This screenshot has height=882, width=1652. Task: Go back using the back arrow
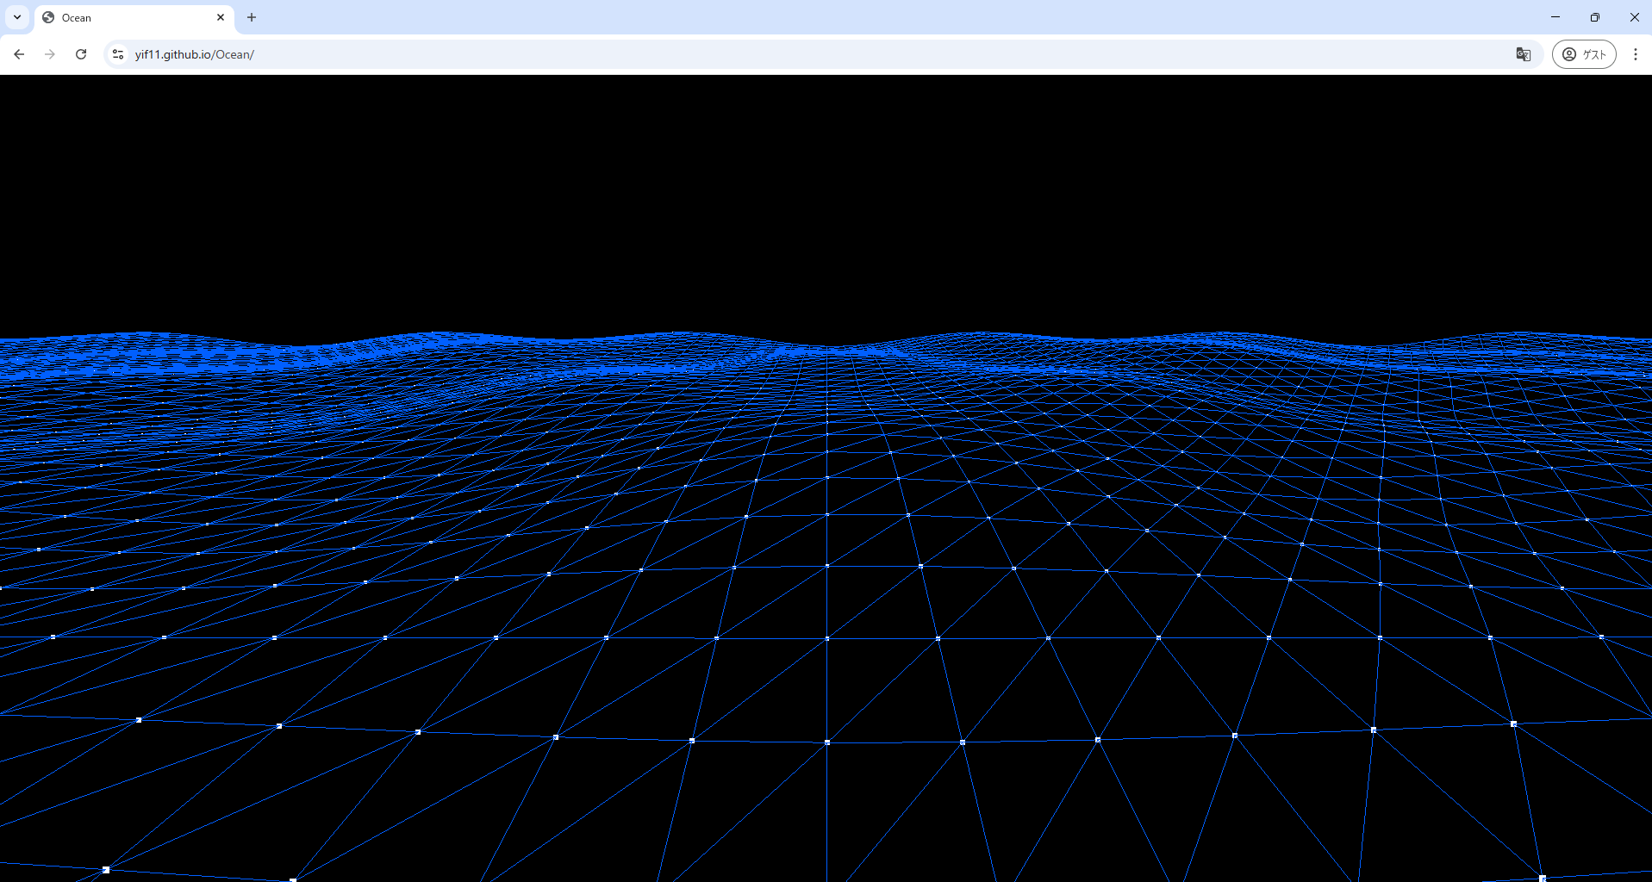click(x=19, y=54)
